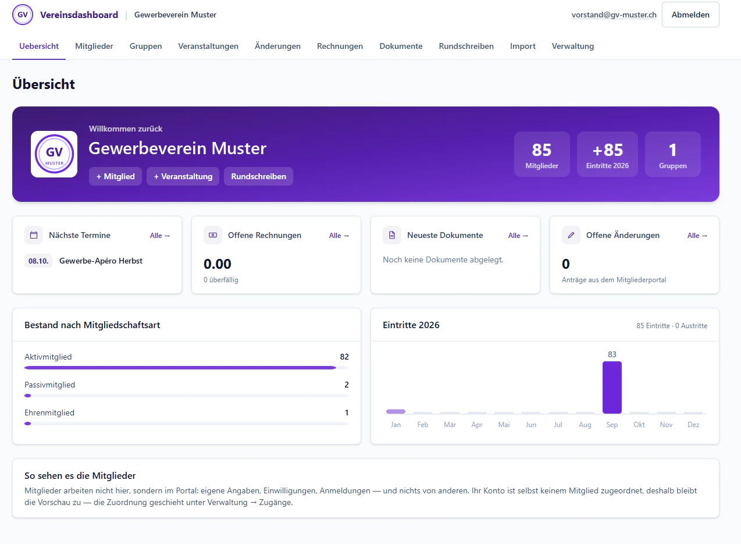Click the 85 Eintritte · 0 Austritte summary
741x544 pixels.
672,326
